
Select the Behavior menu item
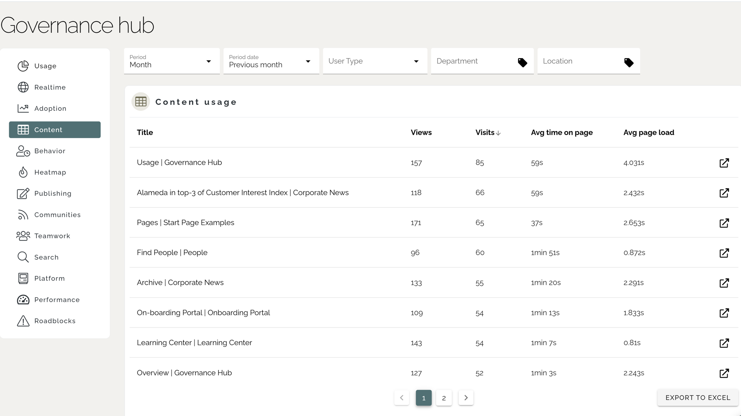click(55, 151)
